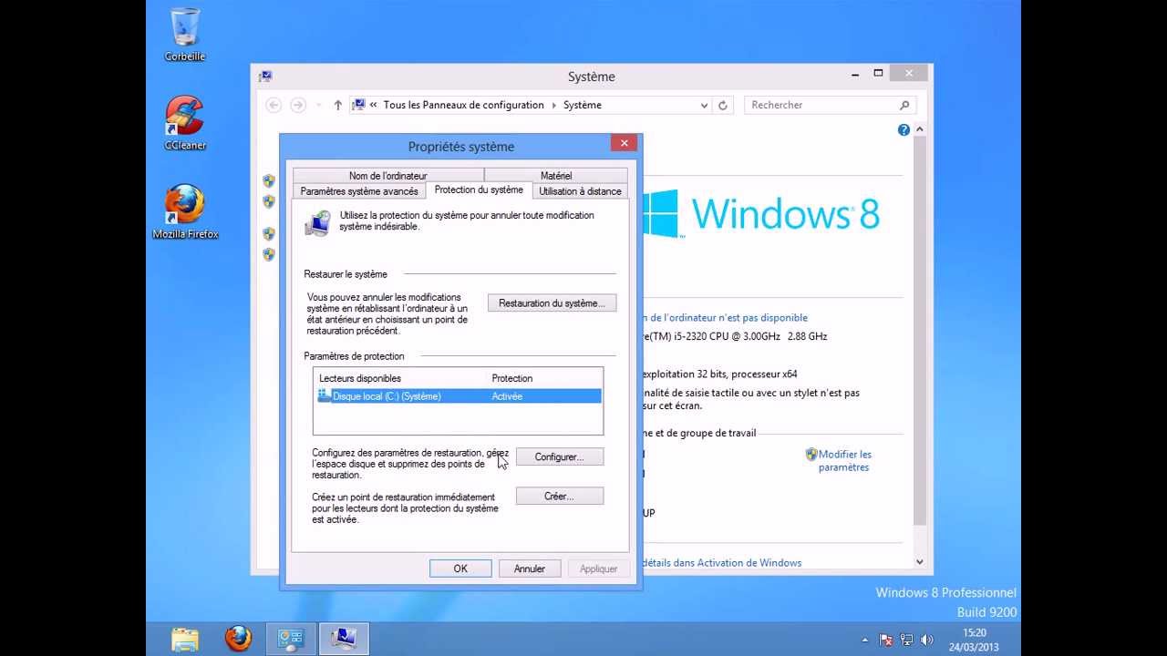Click the drive icon beside Disque local
This screenshot has height=656, width=1167.
(324, 395)
